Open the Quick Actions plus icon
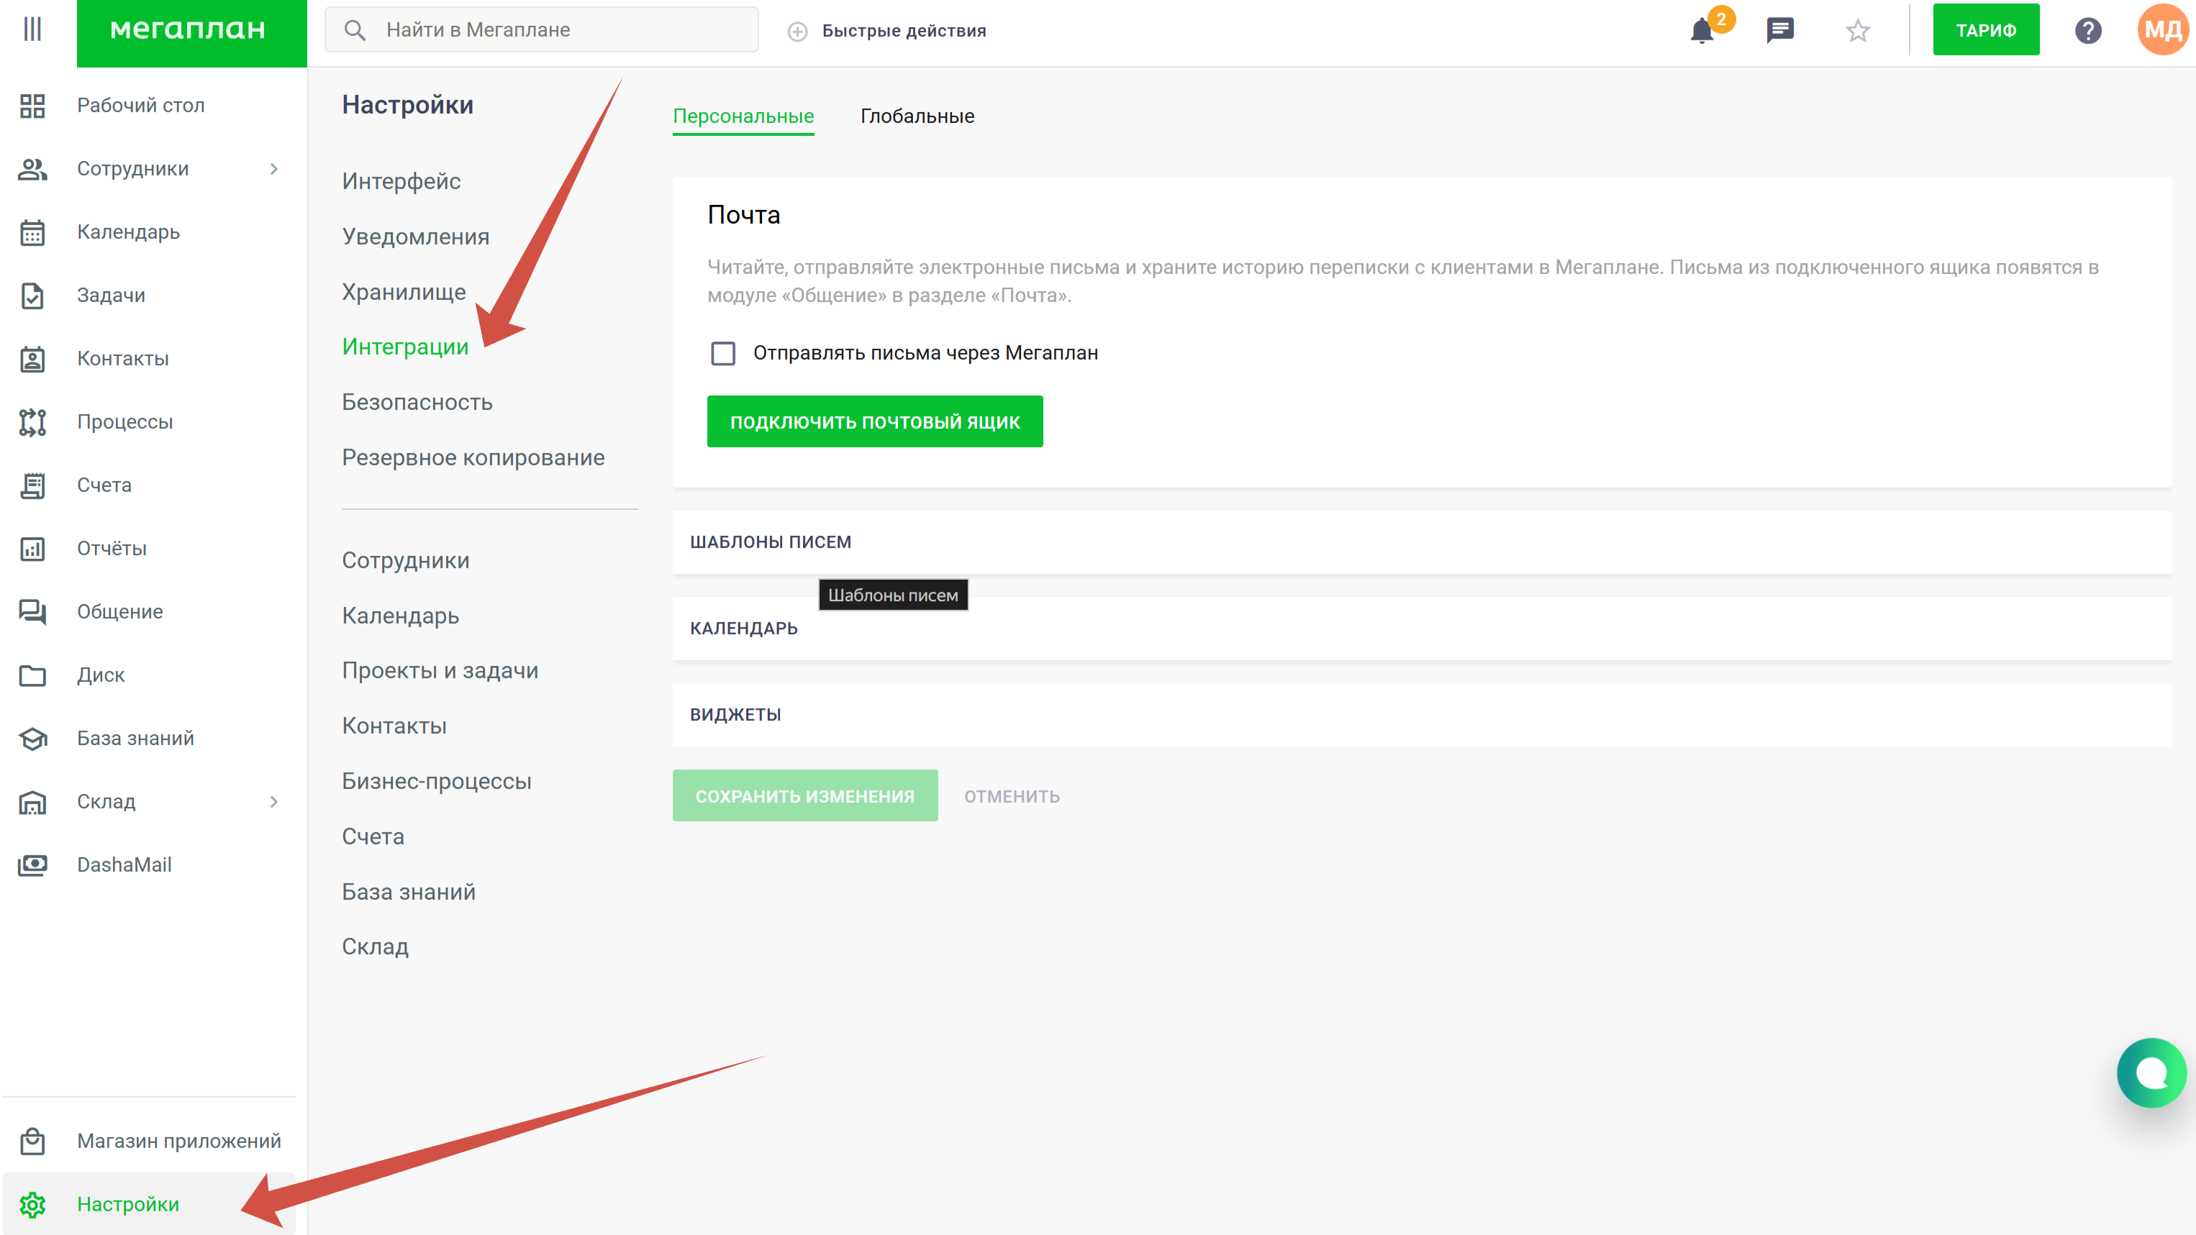Screen dimensions: 2196x1235 point(797,32)
